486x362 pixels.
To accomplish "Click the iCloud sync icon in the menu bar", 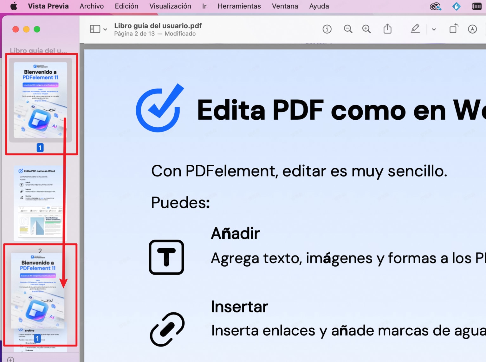I will click(x=436, y=6).
